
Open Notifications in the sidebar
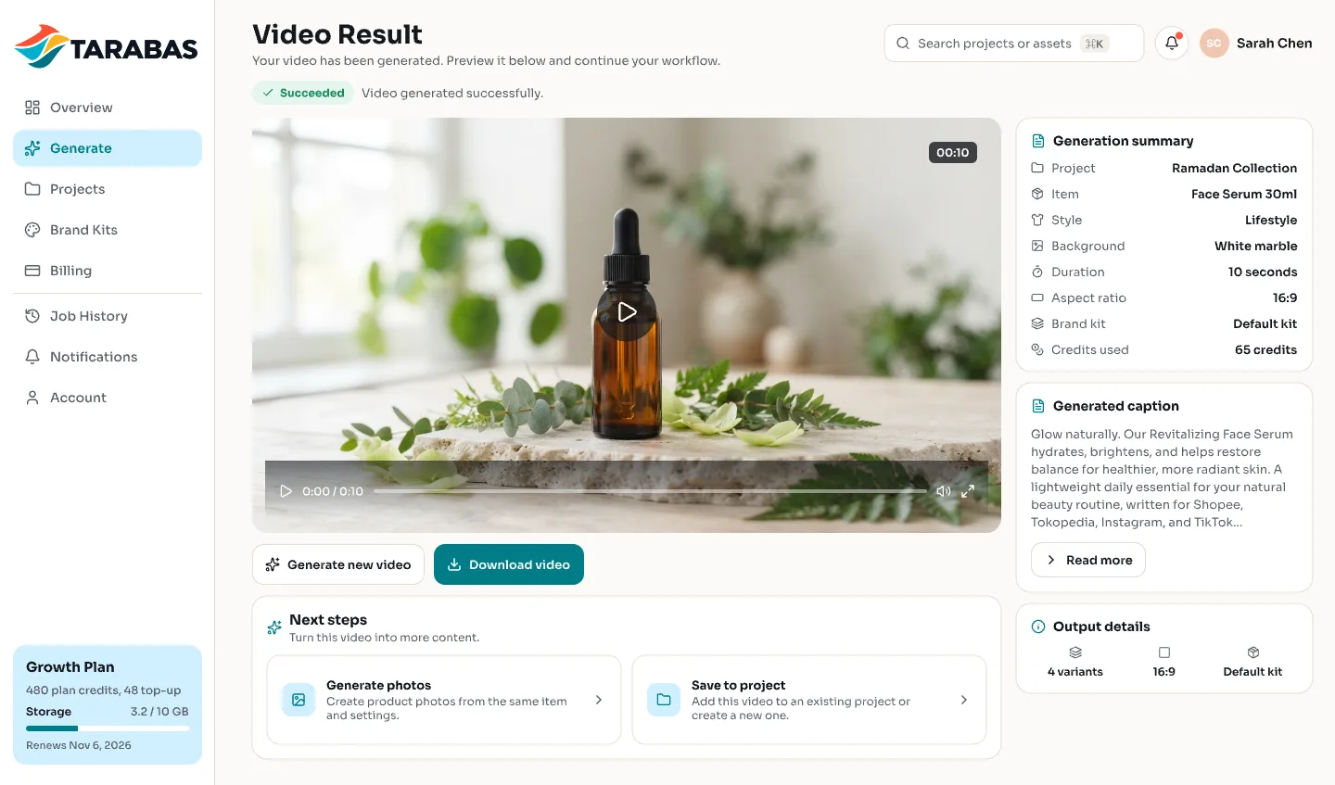click(x=108, y=357)
